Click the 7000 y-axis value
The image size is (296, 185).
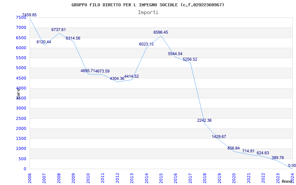click(21, 27)
